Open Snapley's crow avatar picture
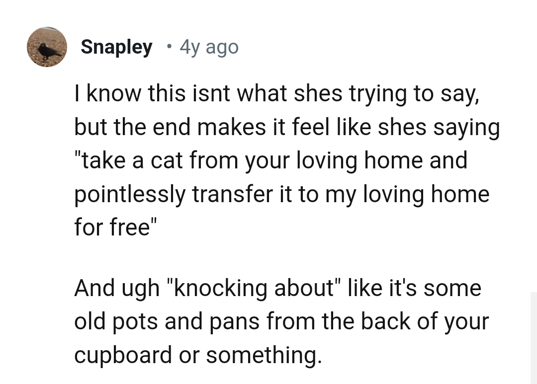Screen dimensions: 537x384 click(47, 47)
